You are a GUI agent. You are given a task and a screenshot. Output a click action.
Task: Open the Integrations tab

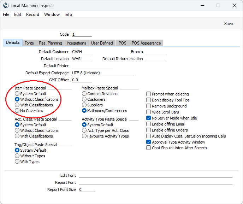tap(76, 43)
